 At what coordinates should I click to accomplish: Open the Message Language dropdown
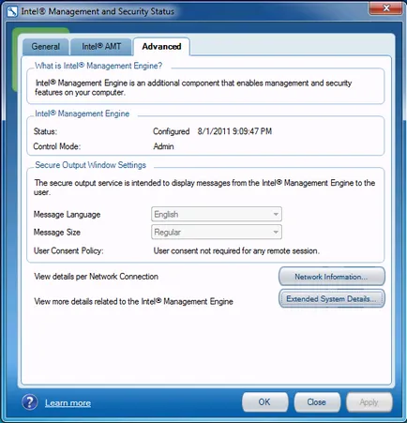217,214
